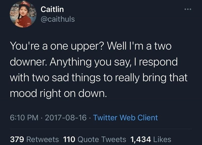Open the Twitter Web Client source link
This screenshot has height=145, width=202.
125,118
